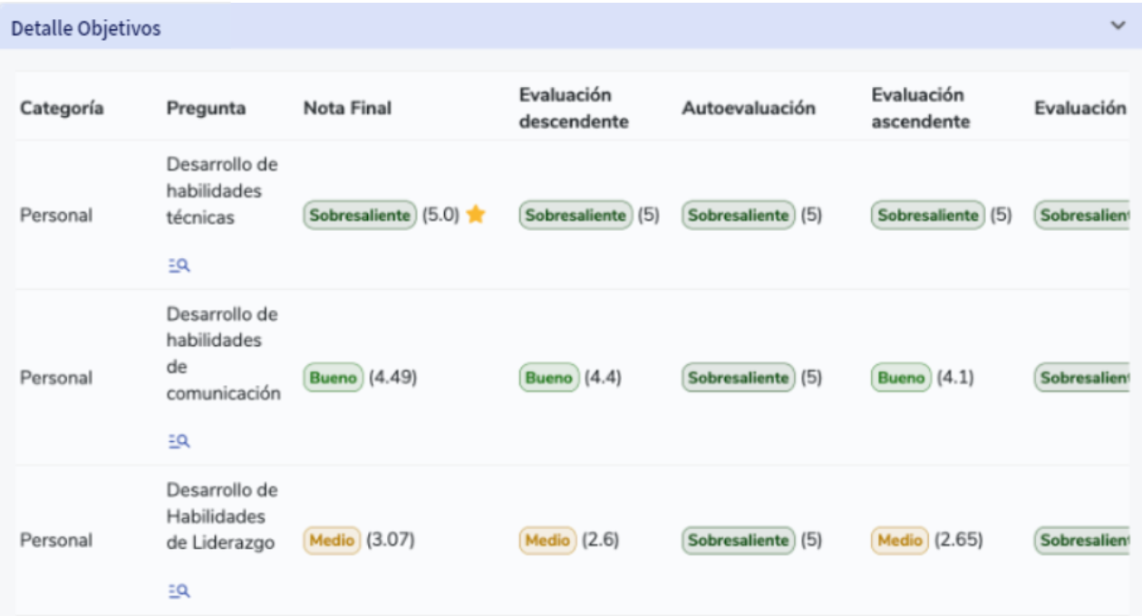Viewport: 1142px width, 616px height.
Task: Click the Detalle Objetivos panel title
Action: tap(86, 28)
